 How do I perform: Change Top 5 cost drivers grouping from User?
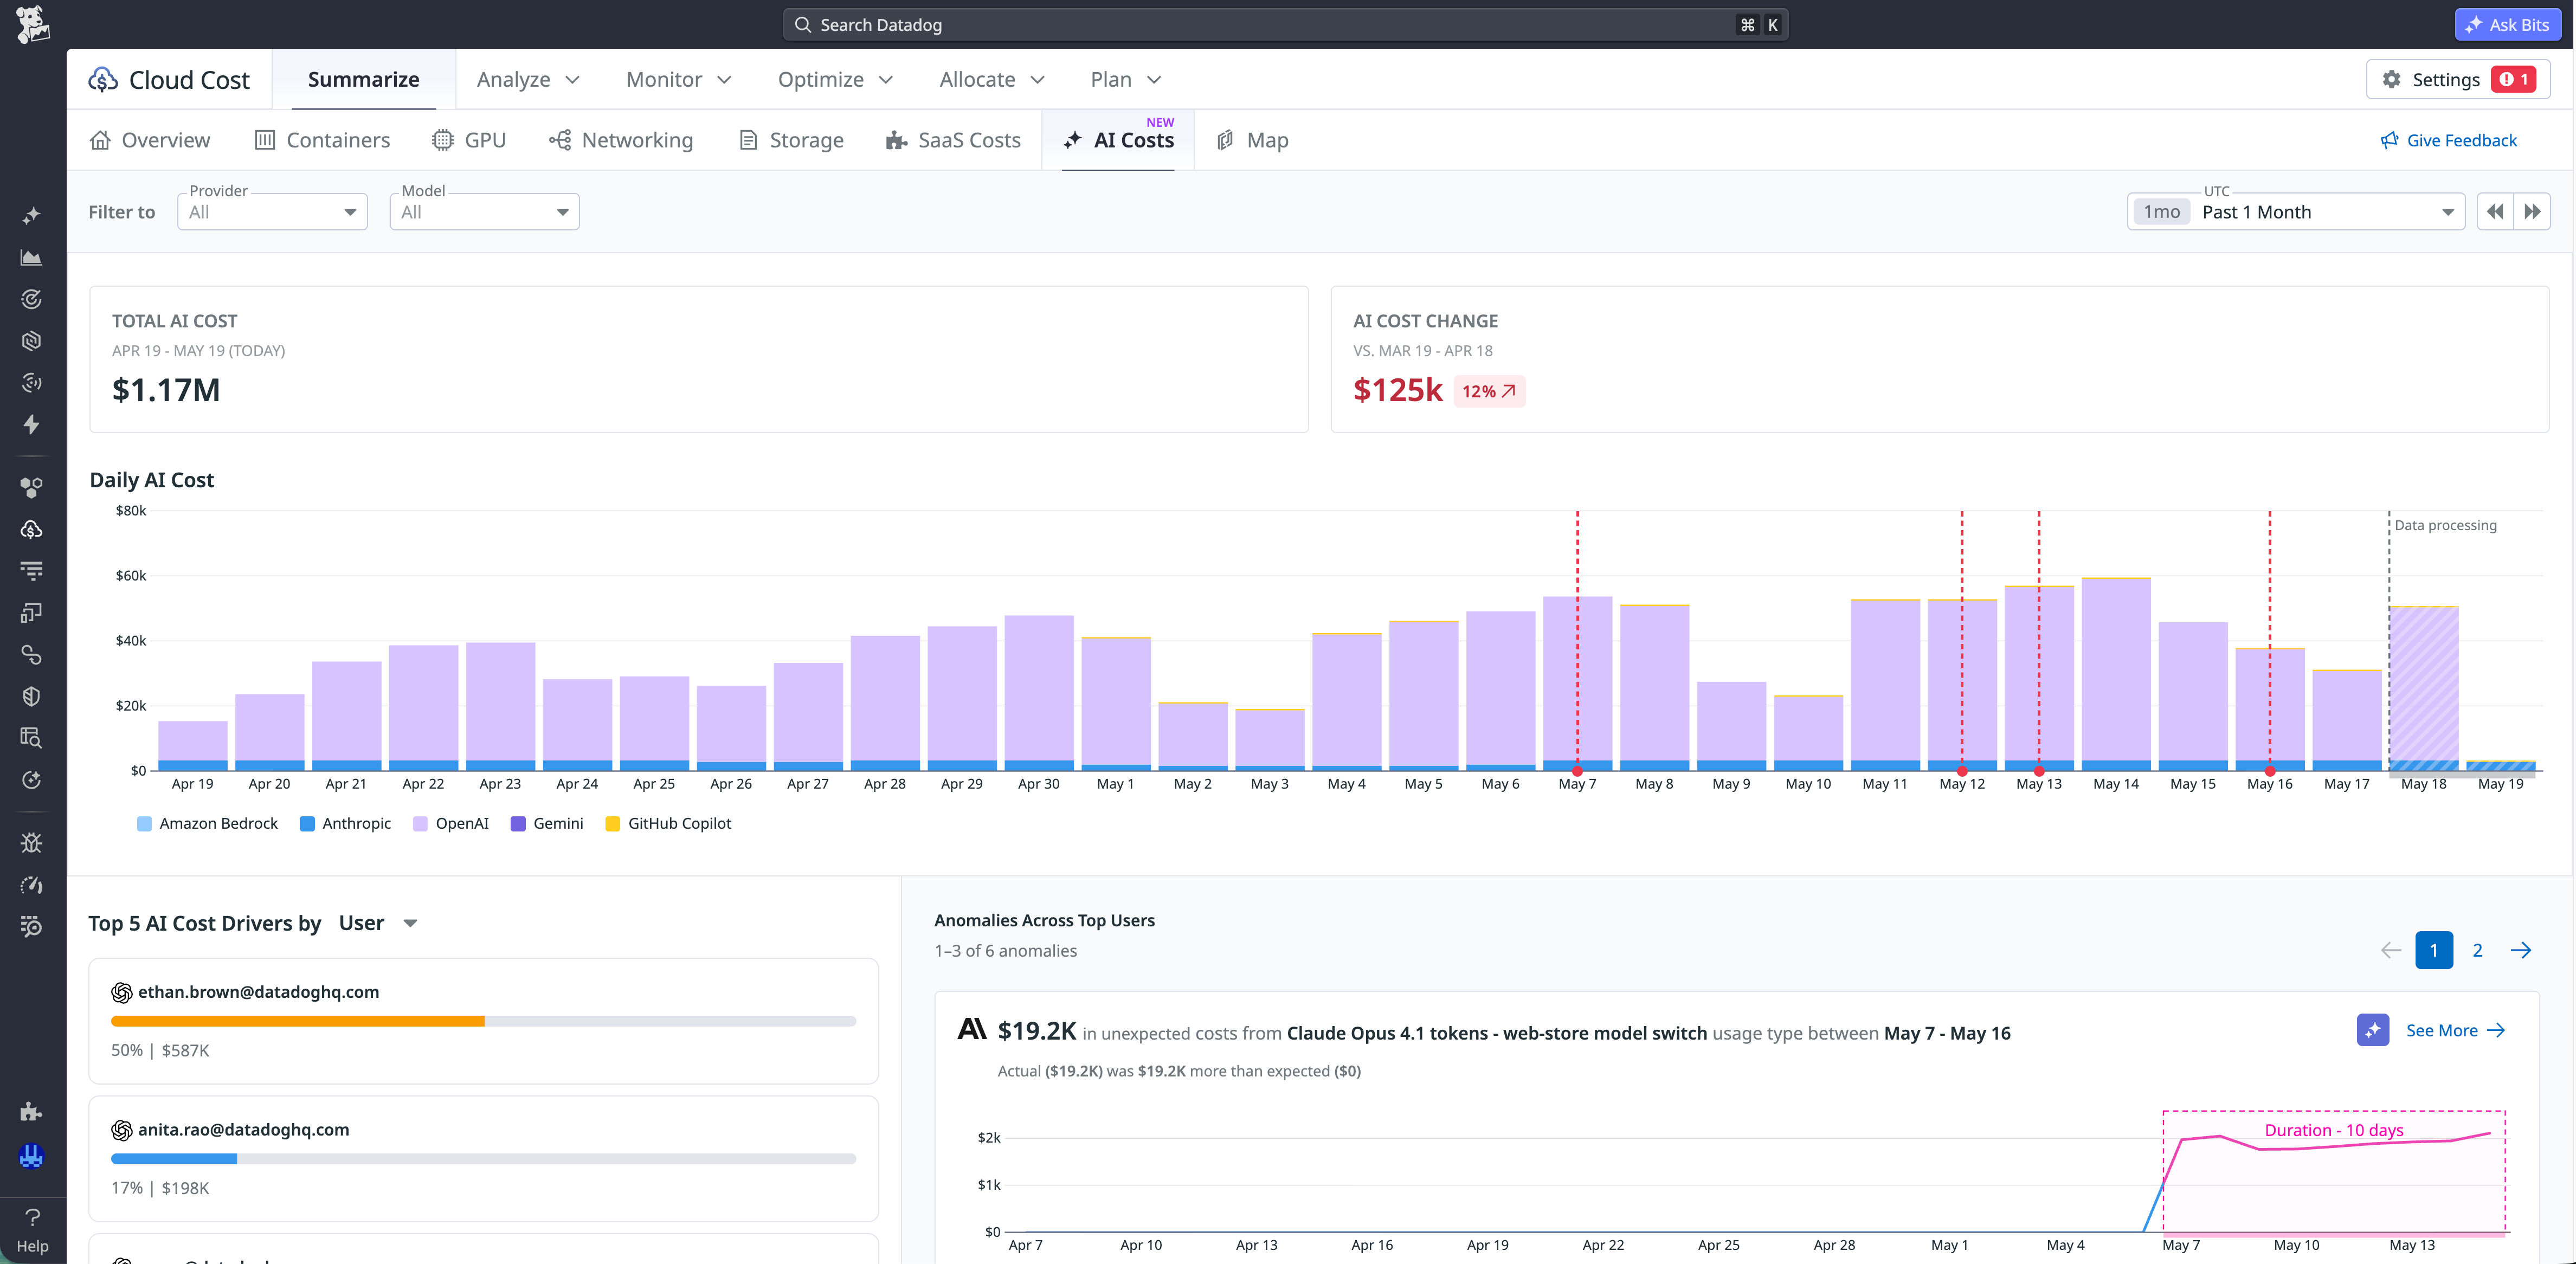(378, 923)
